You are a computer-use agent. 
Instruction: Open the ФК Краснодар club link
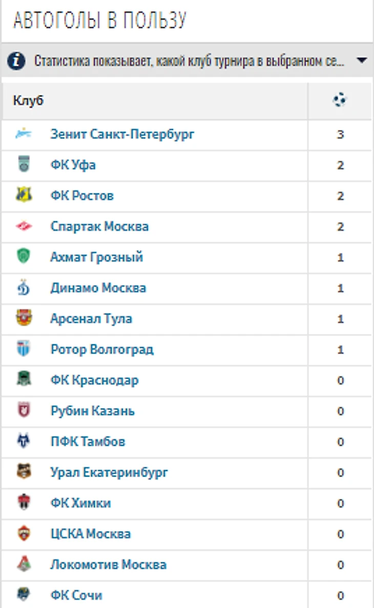(x=94, y=380)
